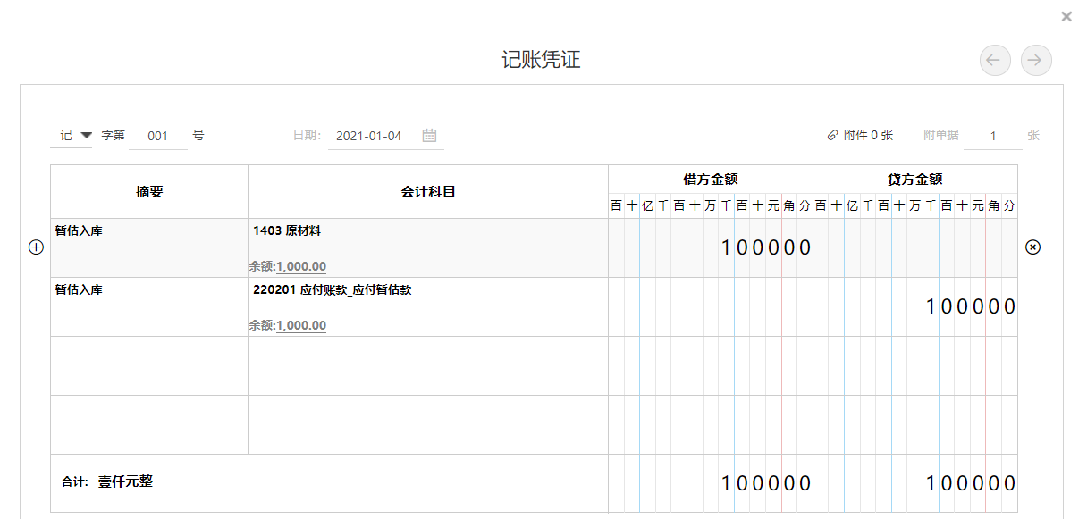
Task: Go to the next voucher arrow
Action: 1036,60
